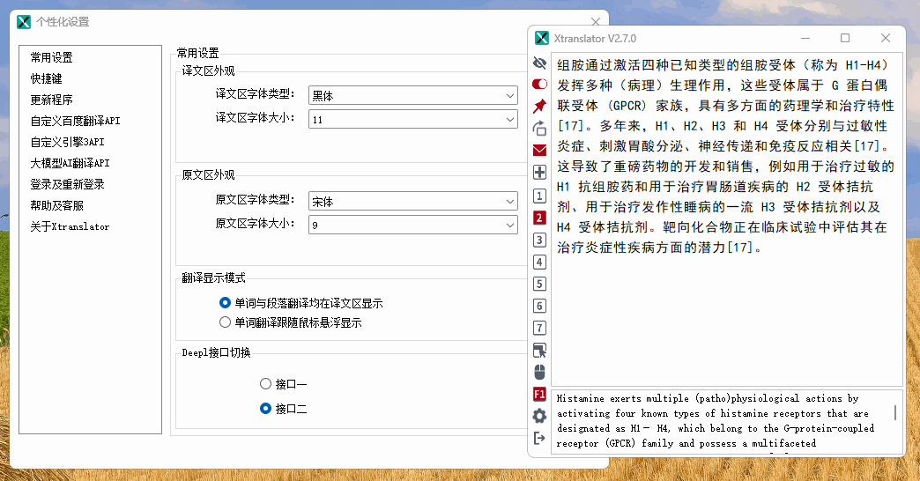The image size is (920, 481).
Task: Click the red F1 icon
Action: pyautogui.click(x=540, y=394)
